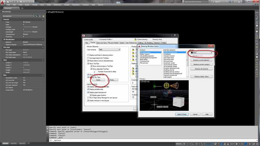The width and height of the screenshot is (260, 146).
Task: Click Apply & Close button
Action: tap(182, 114)
